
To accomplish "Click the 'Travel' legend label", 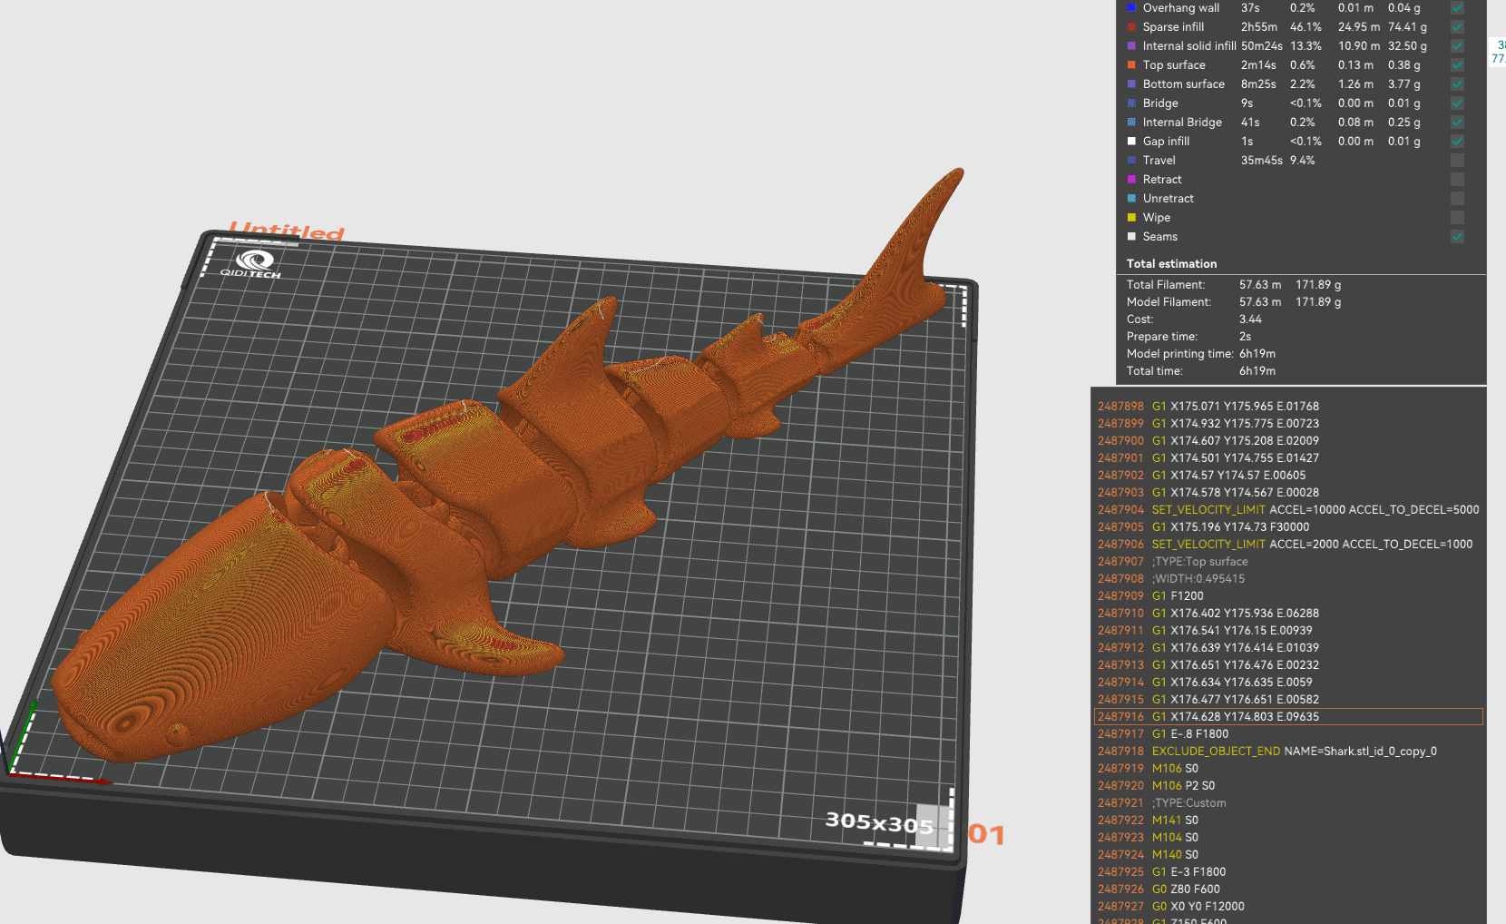I will [x=1159, y=161].
